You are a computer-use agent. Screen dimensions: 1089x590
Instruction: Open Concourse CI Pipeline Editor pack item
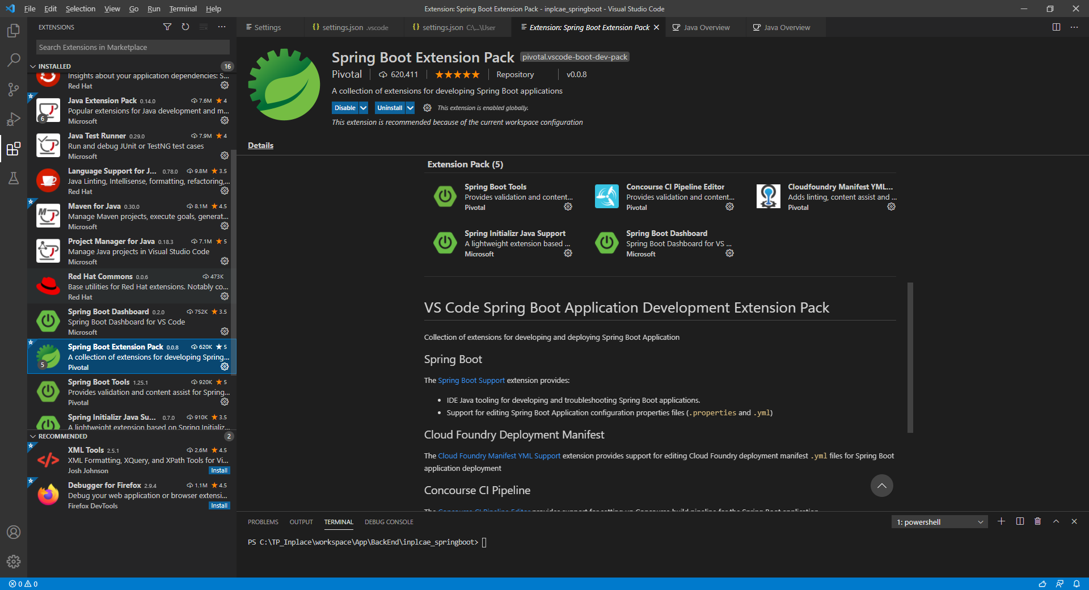pyautogui.click(x=664, y=196)
